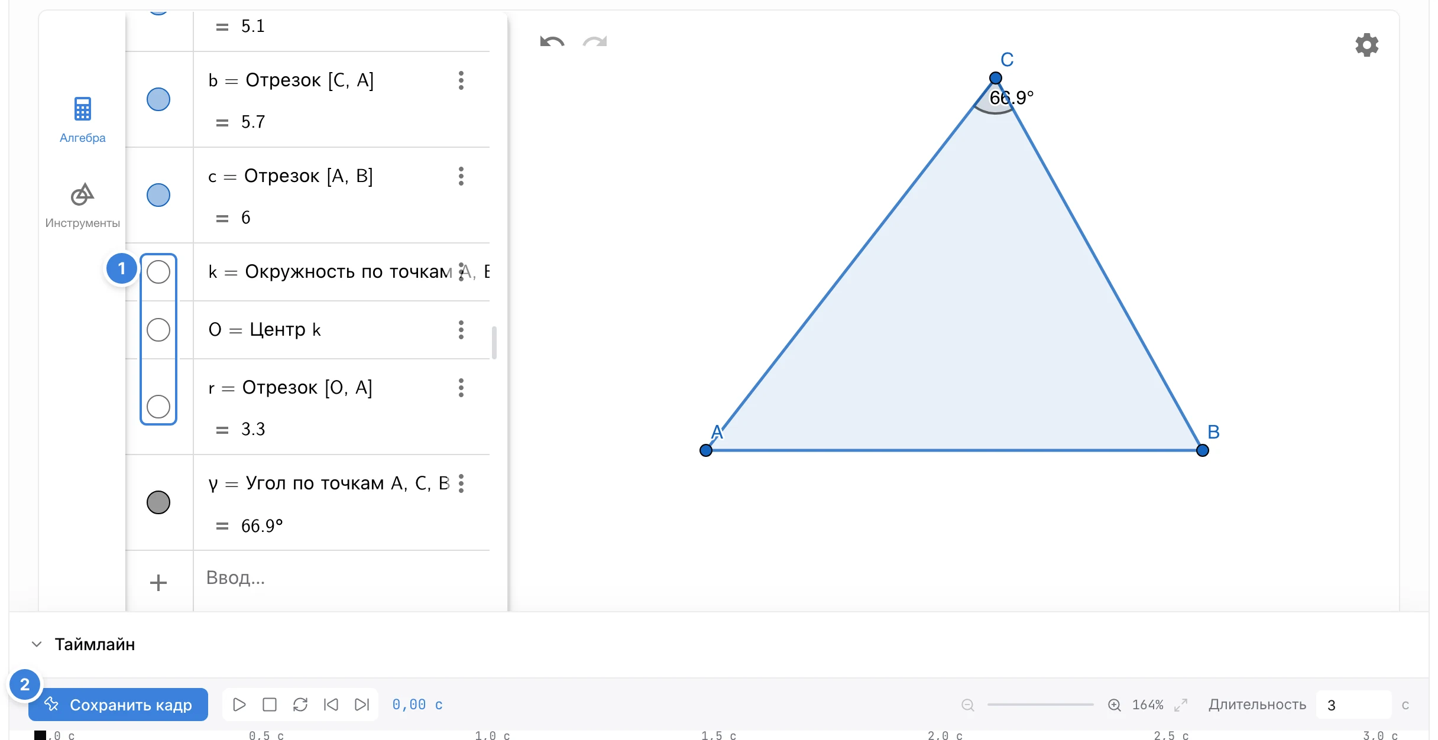Focus the Ввод... input field
The image size is (1438, 740).
342,578
